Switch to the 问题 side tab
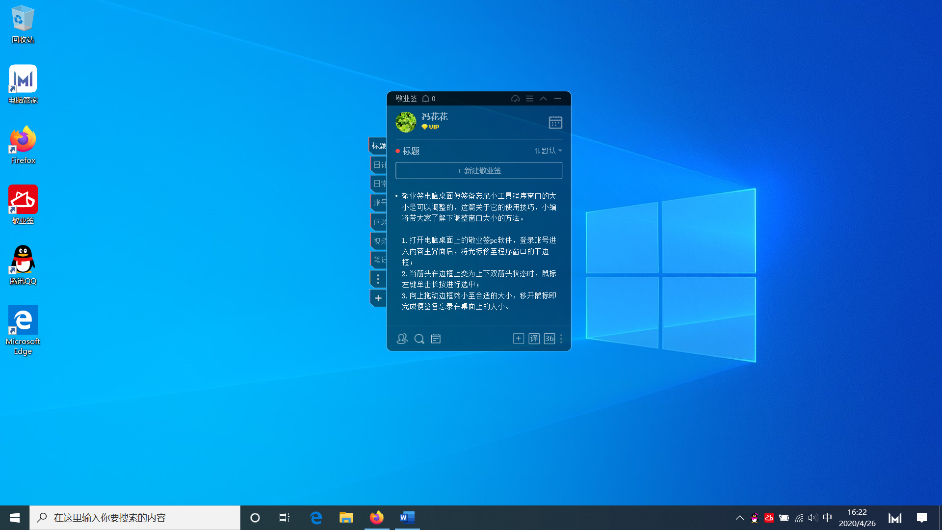Viewport: 942px width, 530px height. coord(379,222)
